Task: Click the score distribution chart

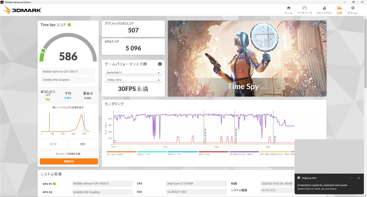Action: point(68,123)
